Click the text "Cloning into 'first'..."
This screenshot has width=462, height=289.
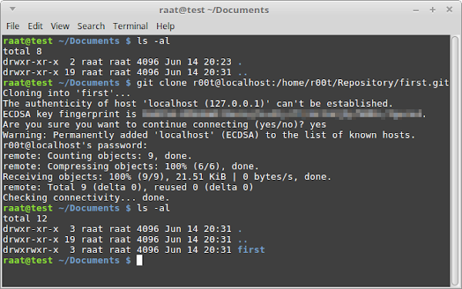pos(66,93)
